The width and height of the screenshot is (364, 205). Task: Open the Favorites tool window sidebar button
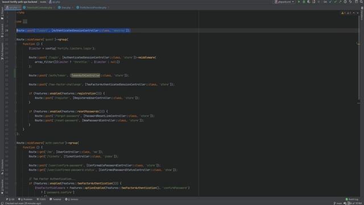(2, 187)
